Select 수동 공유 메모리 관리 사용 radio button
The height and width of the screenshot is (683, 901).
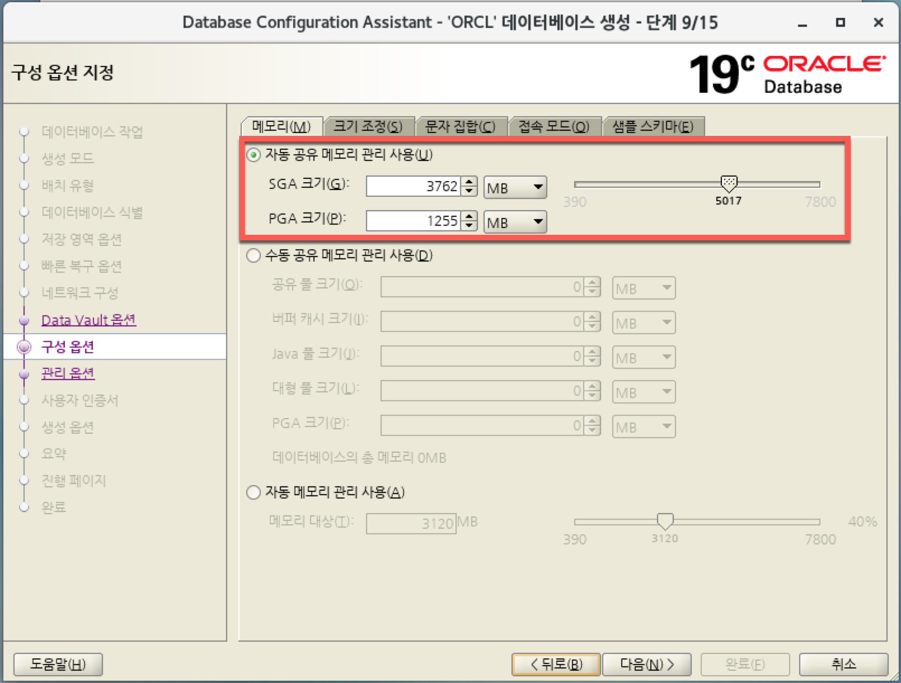click(254, 255)
